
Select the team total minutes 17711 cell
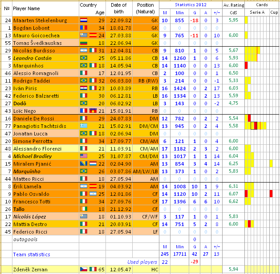[179, 254]
